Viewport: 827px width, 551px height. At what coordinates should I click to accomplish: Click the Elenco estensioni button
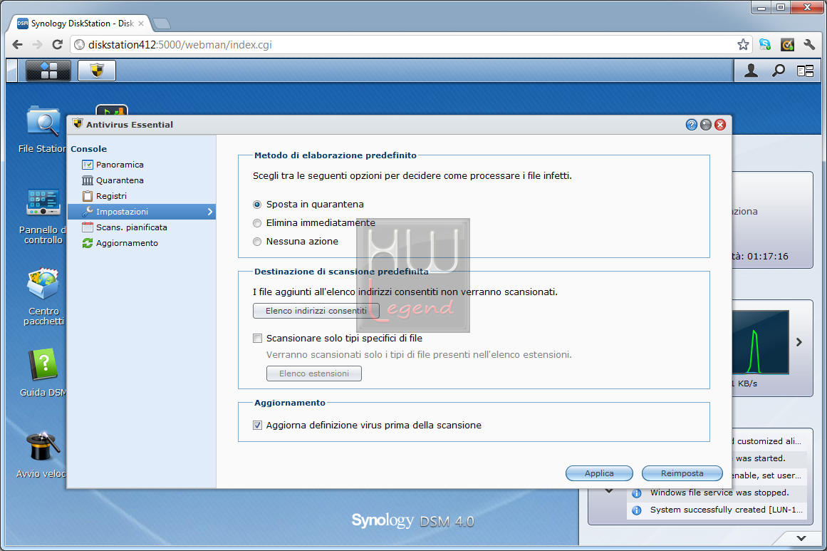coord(314,374)
